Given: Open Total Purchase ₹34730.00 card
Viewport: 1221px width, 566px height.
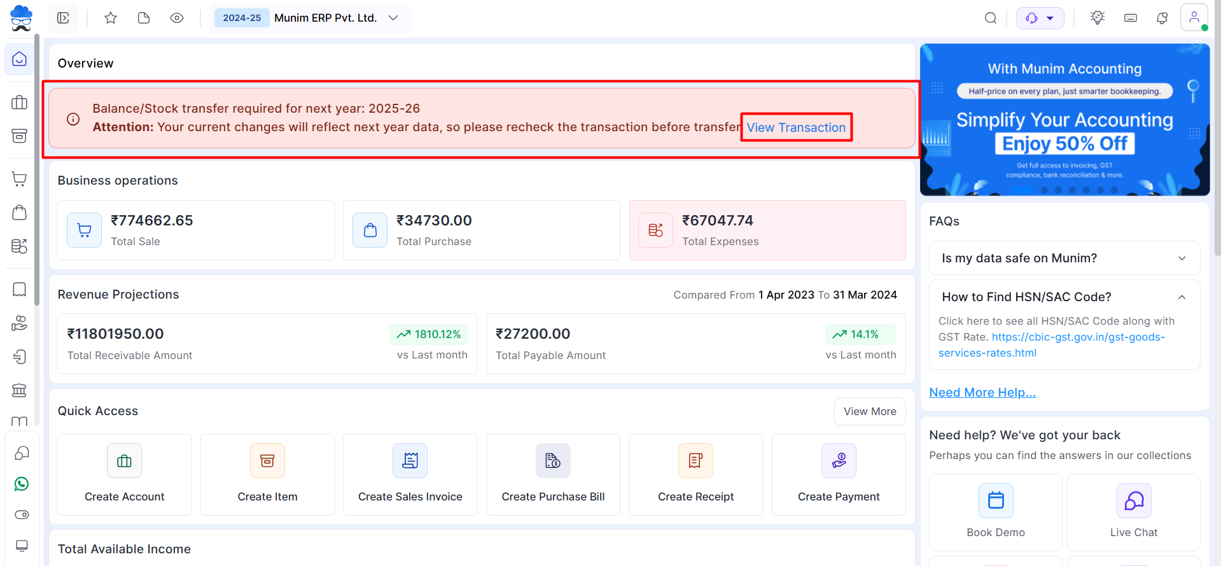Looking at the screenshot, I should click(482, 230).
